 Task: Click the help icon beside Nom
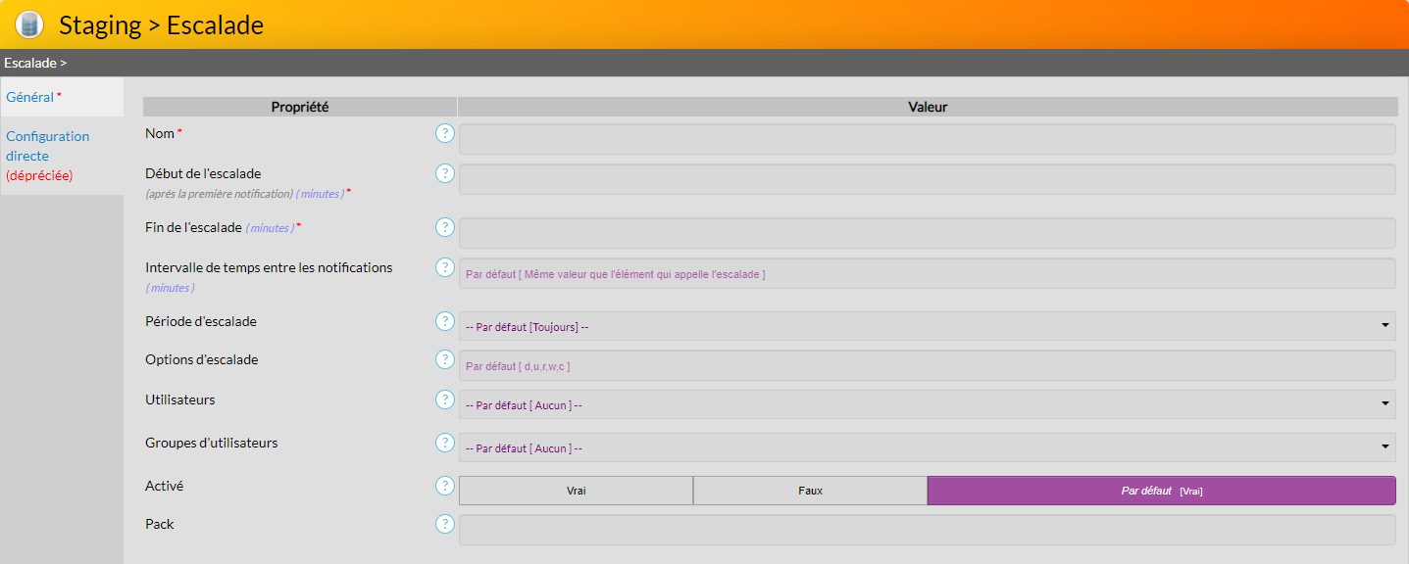tap(445, 133)
